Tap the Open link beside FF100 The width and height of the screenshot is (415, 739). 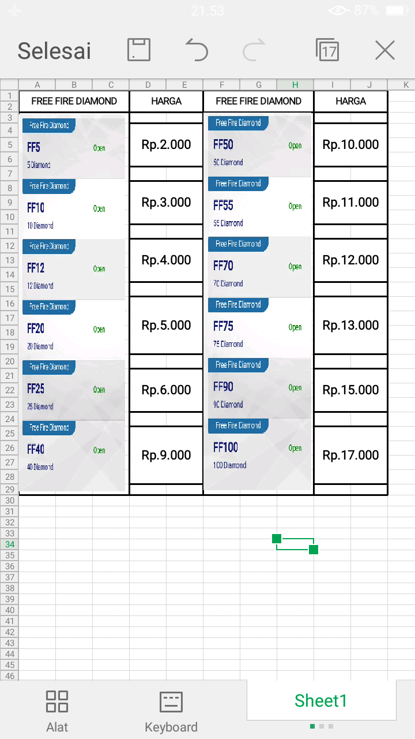[295, 448]
